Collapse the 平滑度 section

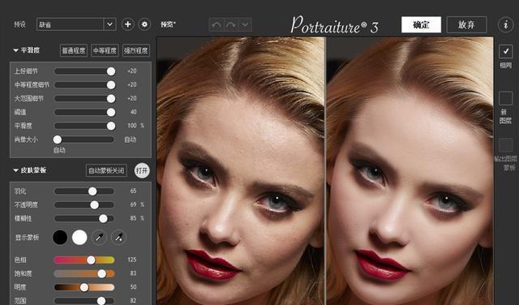(x=15, y=50)
